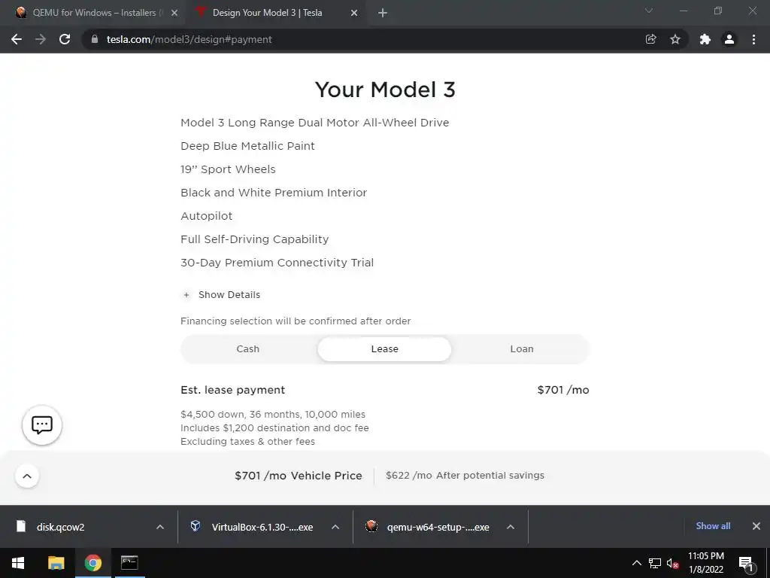Click Deep Blue Metallic Paint text
Viewport: 770px width, 578px height.
pos(247,146)
